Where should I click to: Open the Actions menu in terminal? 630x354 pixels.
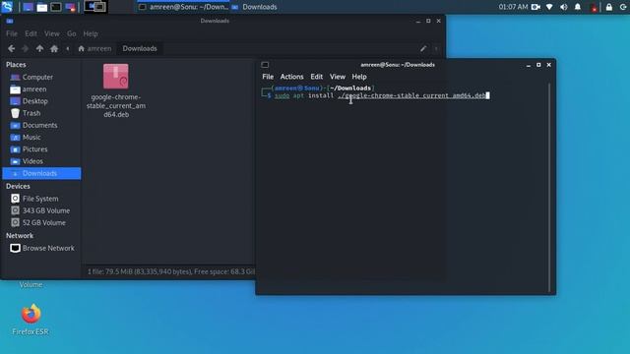click(291, 77)
